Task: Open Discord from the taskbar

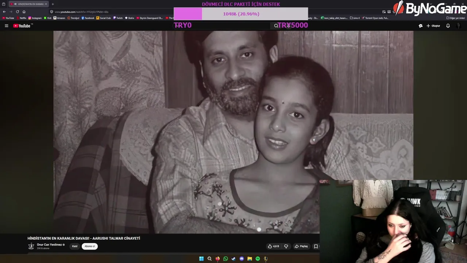Action: point(242,259)
